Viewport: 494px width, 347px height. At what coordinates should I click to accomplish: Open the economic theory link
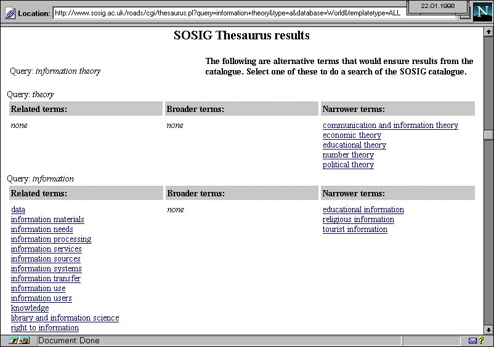(x=352, y=135)
